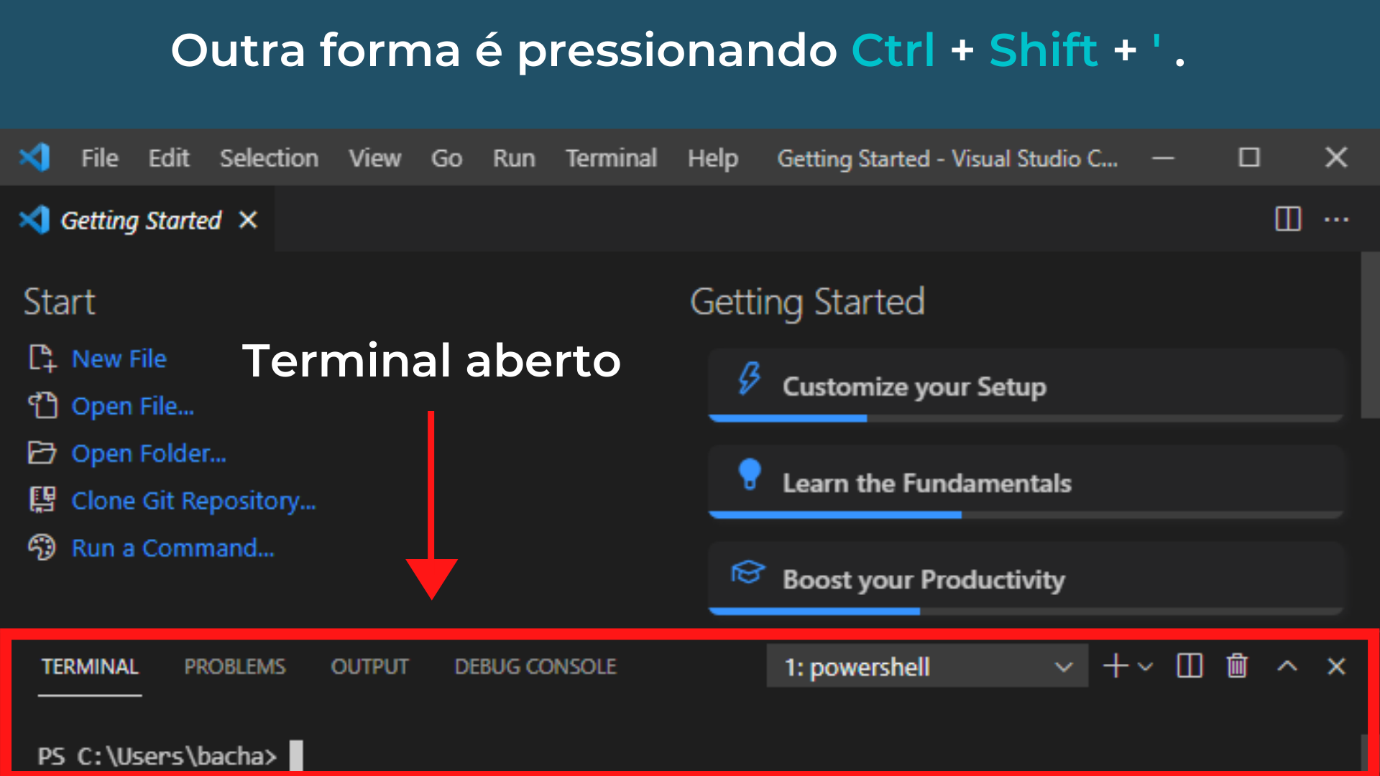
Task: Open the editor More Actions ellipsis menu
Action: pos(1336,219)
